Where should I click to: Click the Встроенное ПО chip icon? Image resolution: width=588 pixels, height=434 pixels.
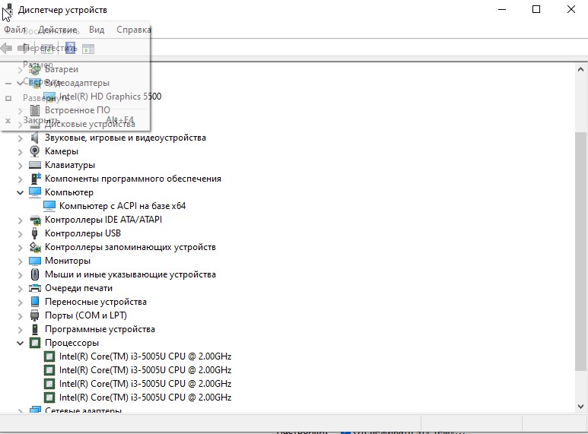tap(35, 110)
